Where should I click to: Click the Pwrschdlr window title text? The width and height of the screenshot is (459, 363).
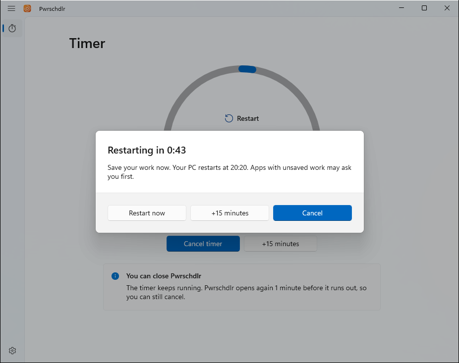coord(52,9)
